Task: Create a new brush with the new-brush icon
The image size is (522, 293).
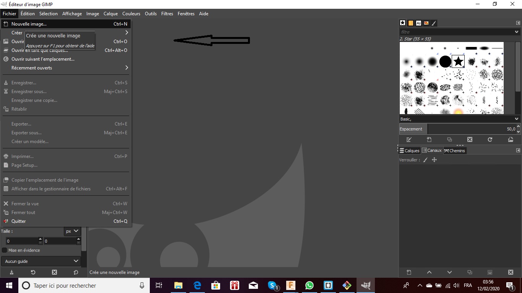Action: (429, 140)
